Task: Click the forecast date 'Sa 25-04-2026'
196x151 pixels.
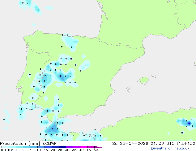Action: 130,144
